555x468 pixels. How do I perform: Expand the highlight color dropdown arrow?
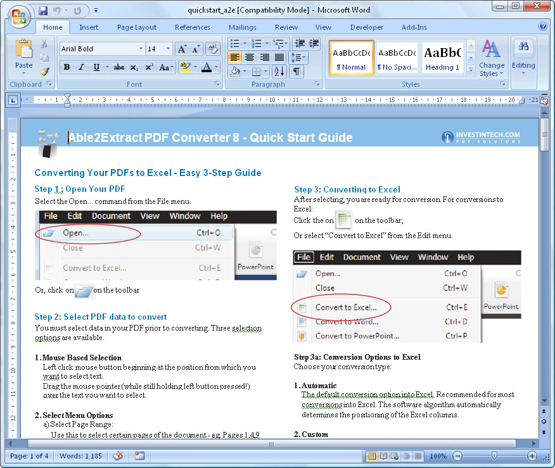(x=195, y=67)
